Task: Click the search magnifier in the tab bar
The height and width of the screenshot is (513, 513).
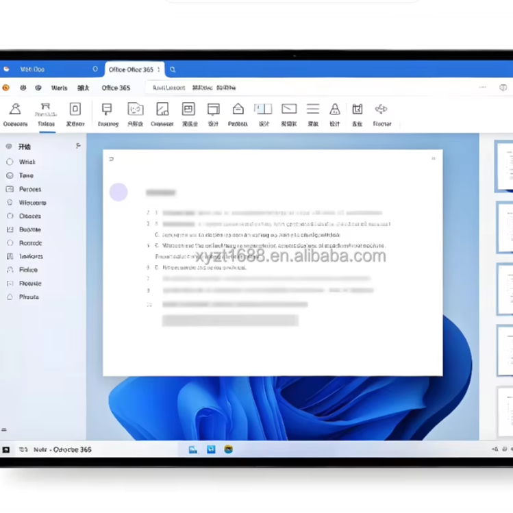Action: 173,69
